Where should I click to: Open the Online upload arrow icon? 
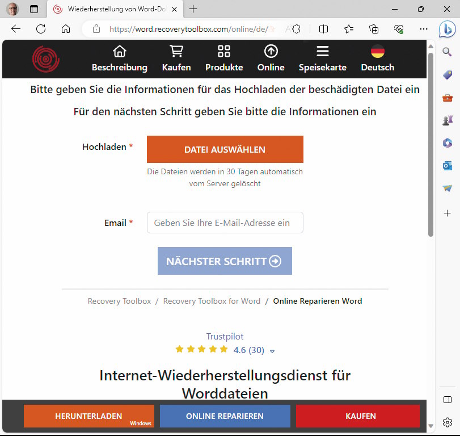(x=271, y=52)
